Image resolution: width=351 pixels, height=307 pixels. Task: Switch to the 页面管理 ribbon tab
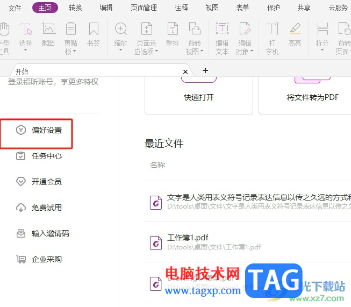point(144,8)
